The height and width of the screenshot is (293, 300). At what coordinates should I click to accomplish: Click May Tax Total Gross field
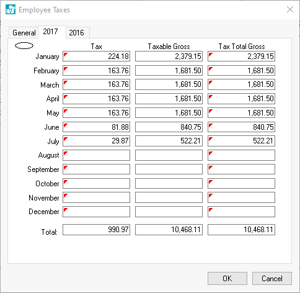[x=241, y=113]
